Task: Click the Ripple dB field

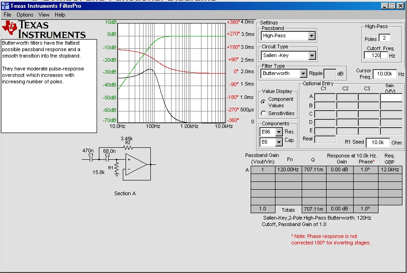Action: tap(330, 74)
